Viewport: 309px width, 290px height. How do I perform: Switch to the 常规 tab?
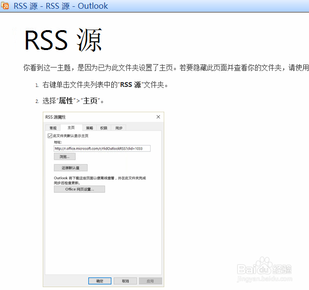[53, 128]
